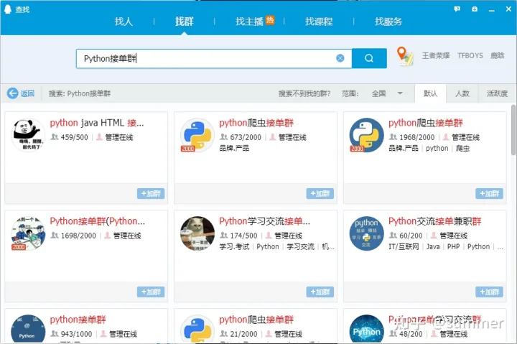This screenshot has width=517, height=344.
Task: Switch to 找群 tab
Action: 184,22
